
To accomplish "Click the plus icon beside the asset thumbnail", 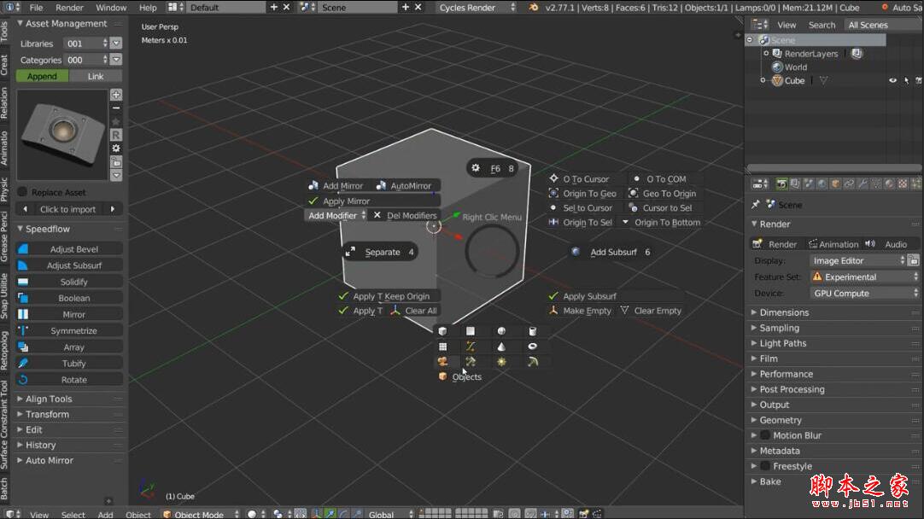I will (x=116, y=95).
